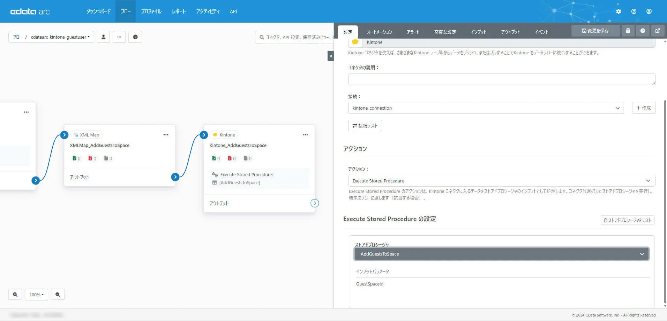The height and width of the screenshot is (321, 667).
Task: Open the user account icon in the top bar
Action: coord(649,11)
